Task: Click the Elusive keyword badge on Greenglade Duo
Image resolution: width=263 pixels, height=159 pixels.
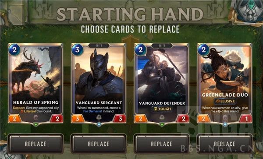Action: 225,101
